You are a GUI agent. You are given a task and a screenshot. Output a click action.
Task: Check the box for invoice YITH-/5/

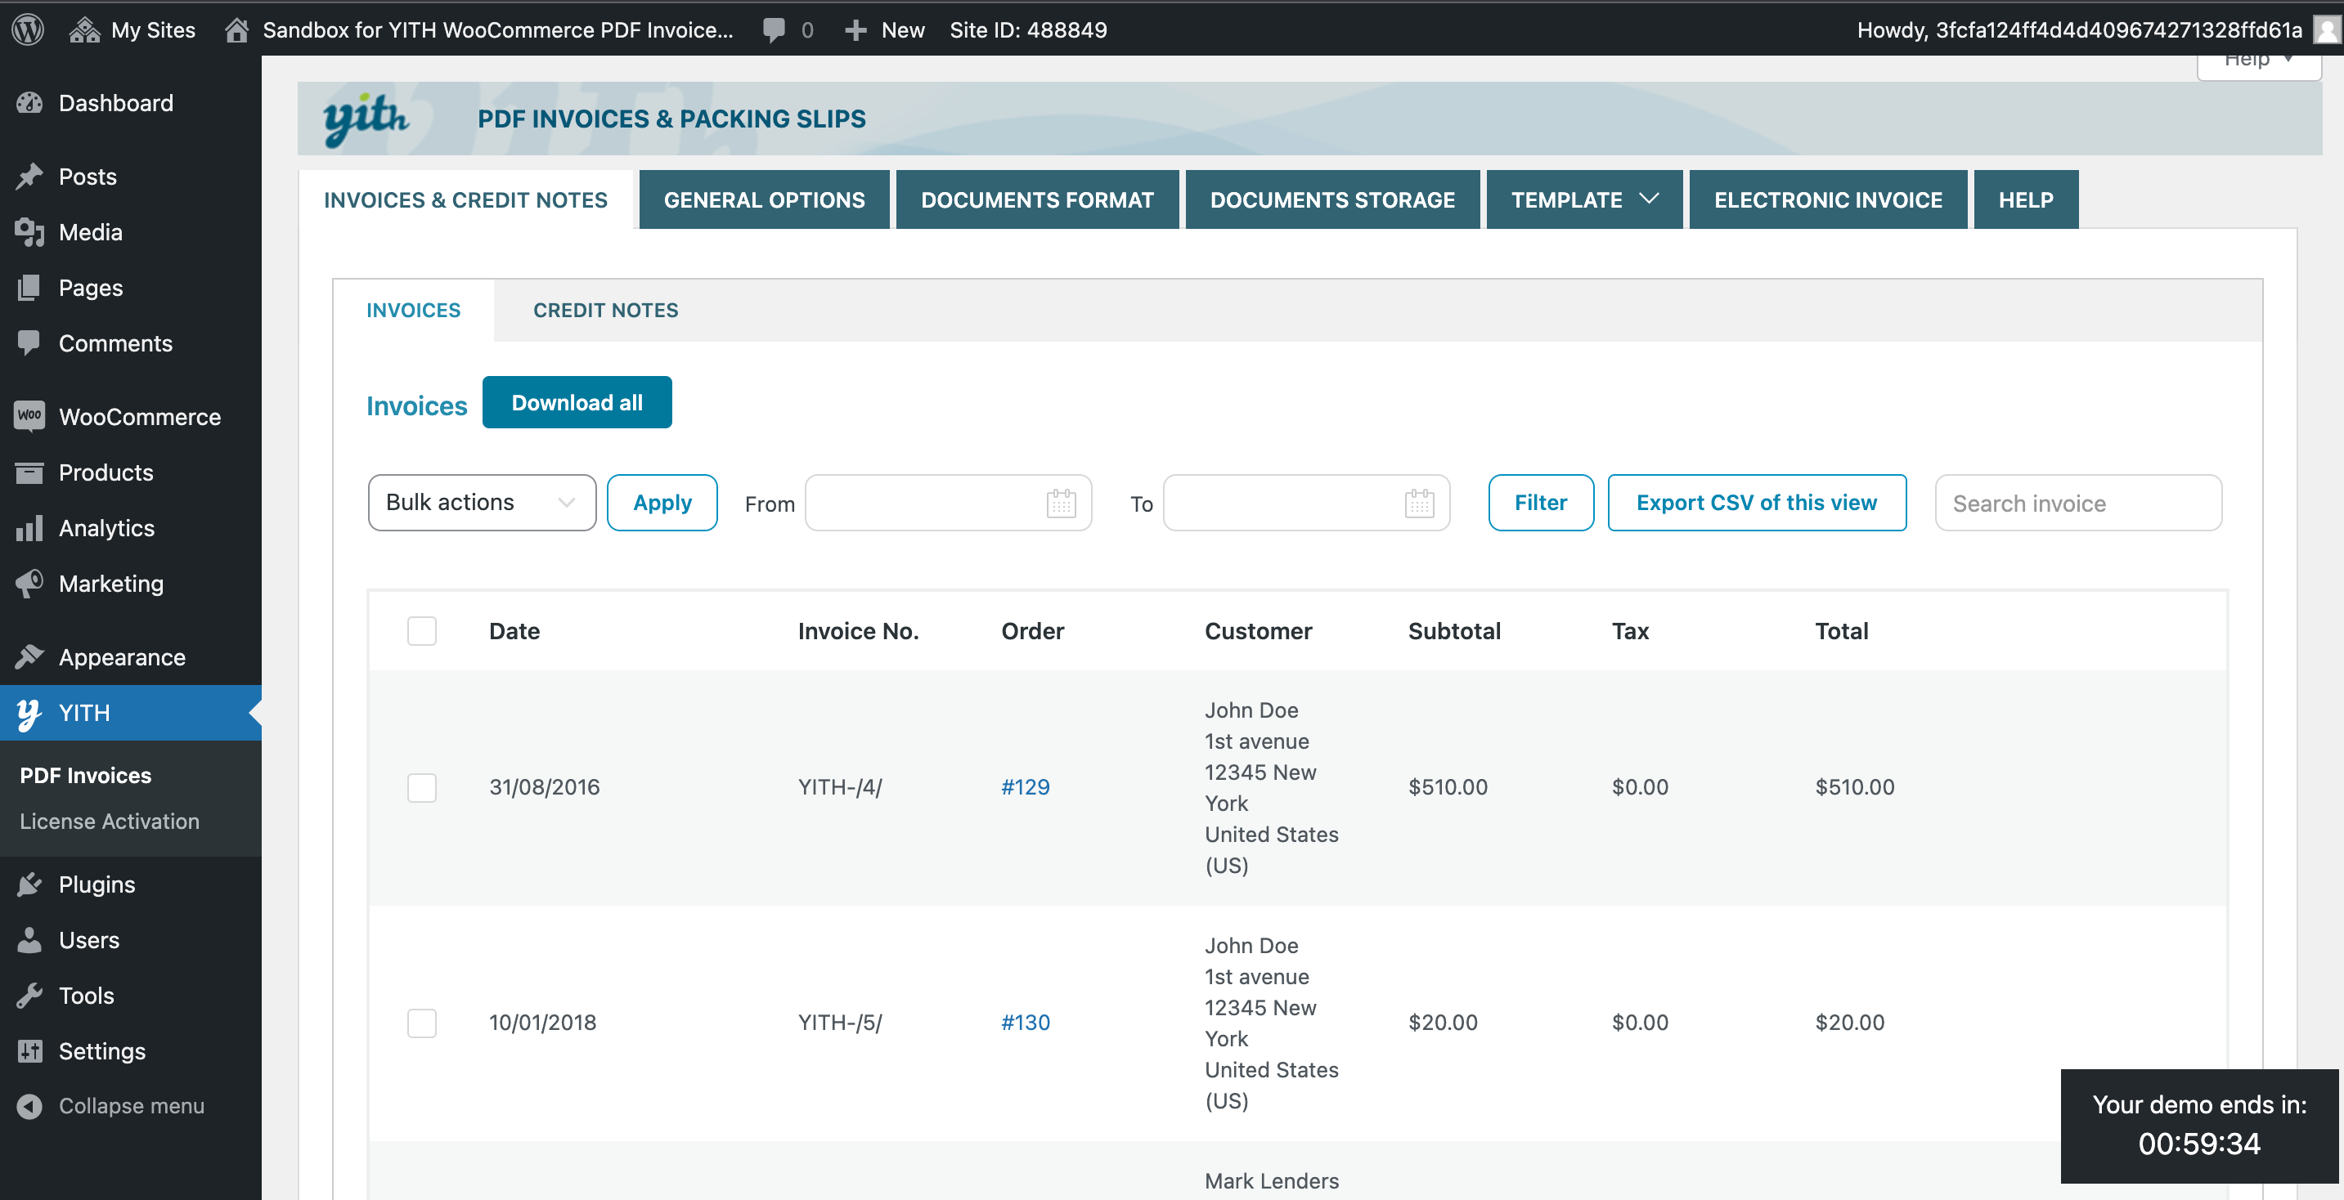pos(422,1023)
